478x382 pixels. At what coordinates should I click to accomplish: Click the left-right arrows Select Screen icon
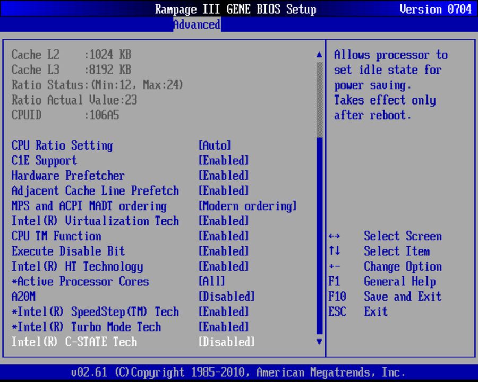tap(335, 237)
